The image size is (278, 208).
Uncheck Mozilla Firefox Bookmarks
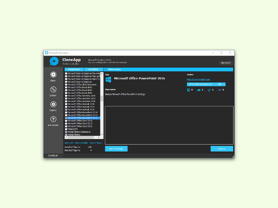click(x=66, y=132)
